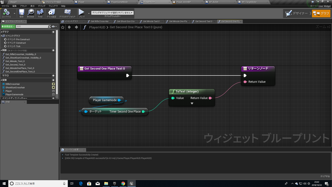Open the Help menu

click(x=63, y=6)
